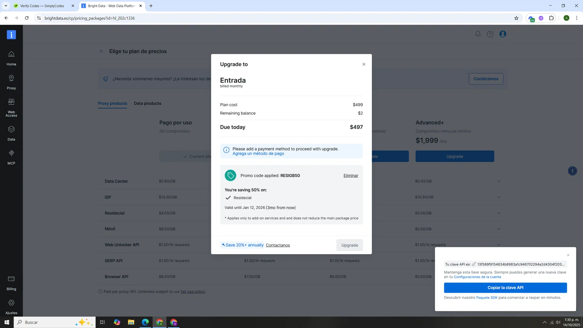Reload the page

click(x=27, y=18)
